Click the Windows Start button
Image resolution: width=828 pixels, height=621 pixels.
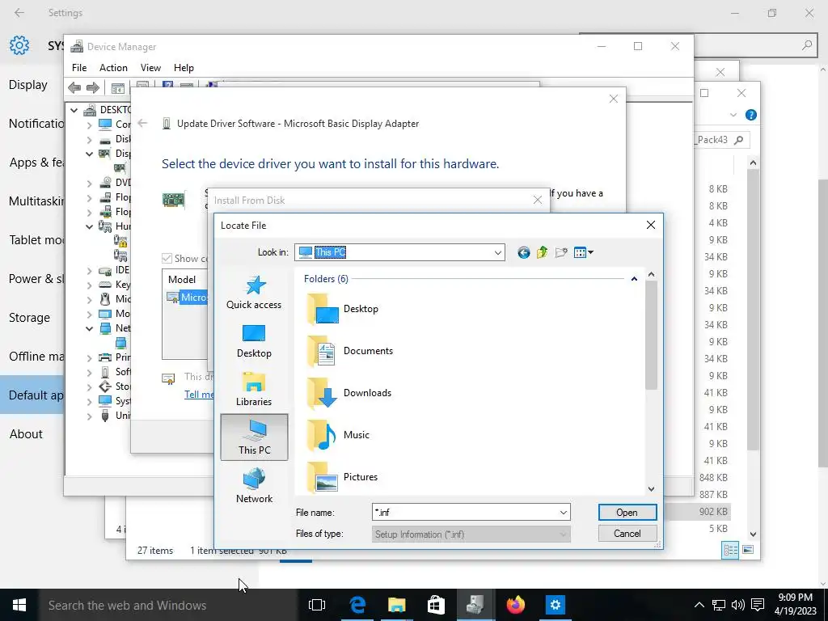19,605
